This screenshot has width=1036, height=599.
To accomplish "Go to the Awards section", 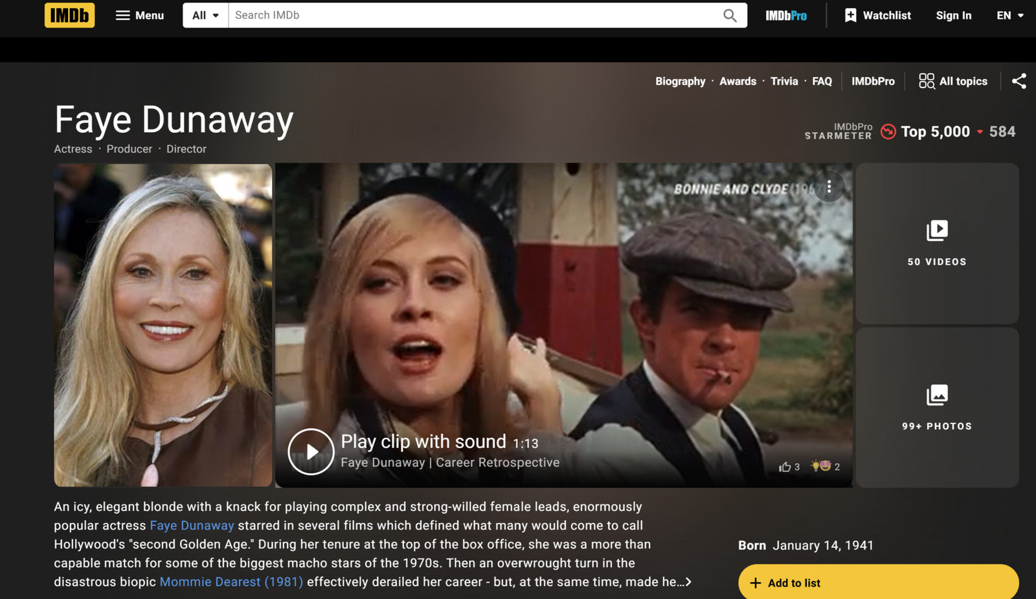I will pyautogui.click(x=738, y=81).
